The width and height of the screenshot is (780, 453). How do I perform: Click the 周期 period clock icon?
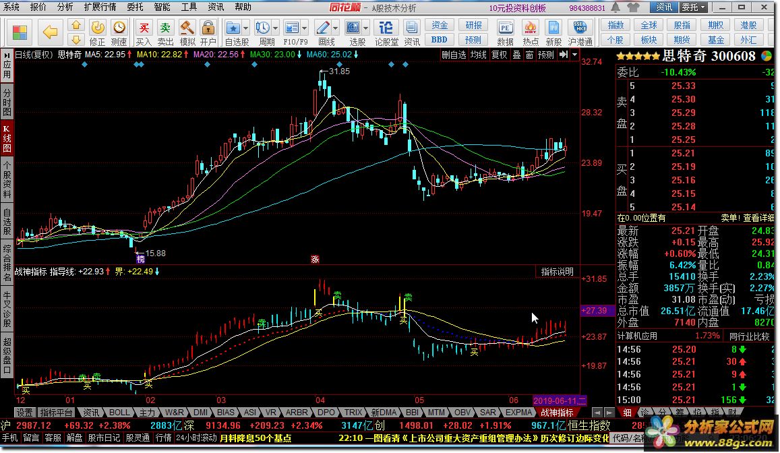coord(262,28)
